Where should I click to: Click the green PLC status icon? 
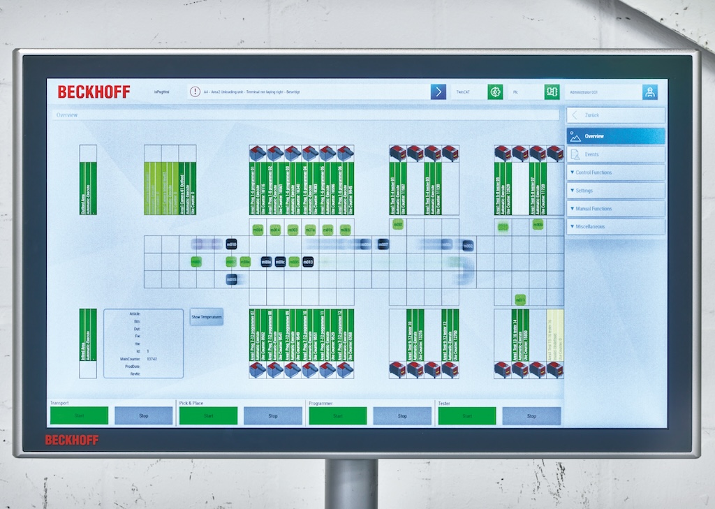[552, 91]
